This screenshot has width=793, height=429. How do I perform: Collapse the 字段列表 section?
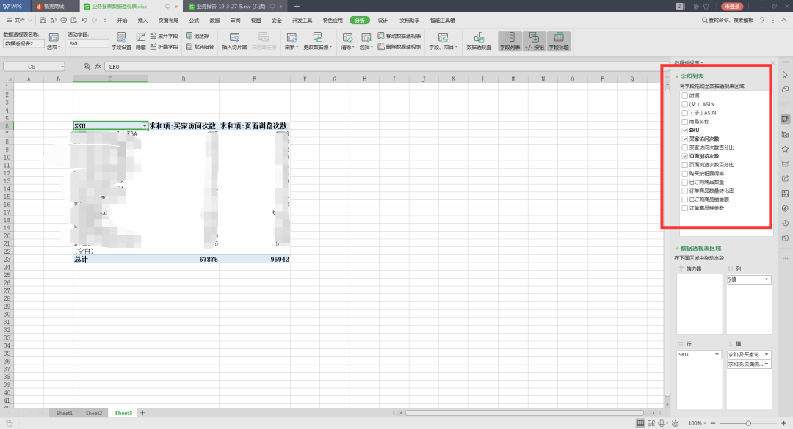click(677, 76)
